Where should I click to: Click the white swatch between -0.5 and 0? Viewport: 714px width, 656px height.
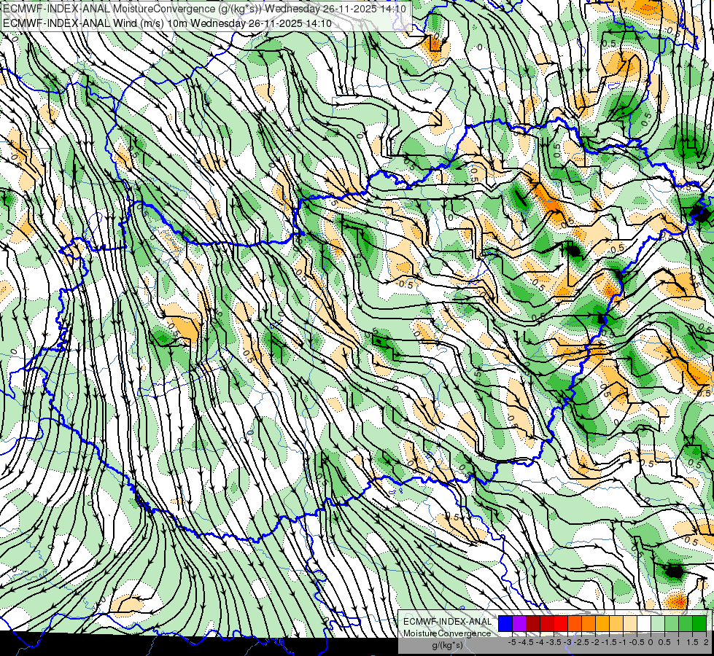click(x=644, y=624)
